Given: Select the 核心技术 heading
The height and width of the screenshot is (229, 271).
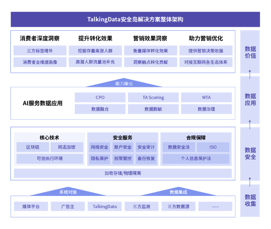Looking at the screenshot, I should pyautogui.click(x=49, y=137).
